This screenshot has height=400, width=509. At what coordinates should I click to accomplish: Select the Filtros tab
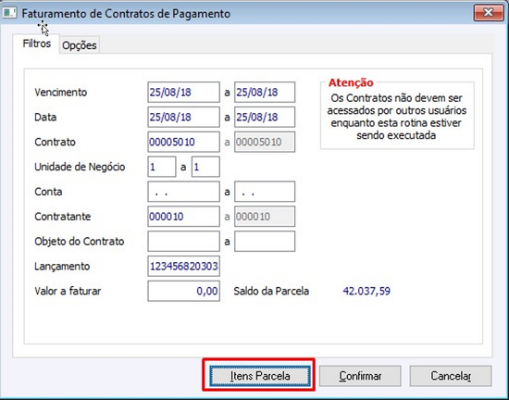pos(37,44)
